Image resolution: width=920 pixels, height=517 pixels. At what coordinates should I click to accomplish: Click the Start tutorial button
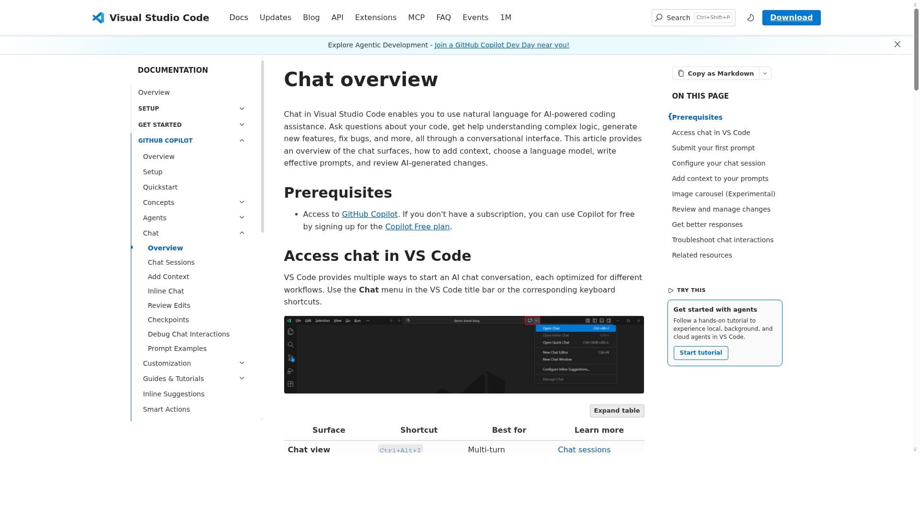click(701, 353)
